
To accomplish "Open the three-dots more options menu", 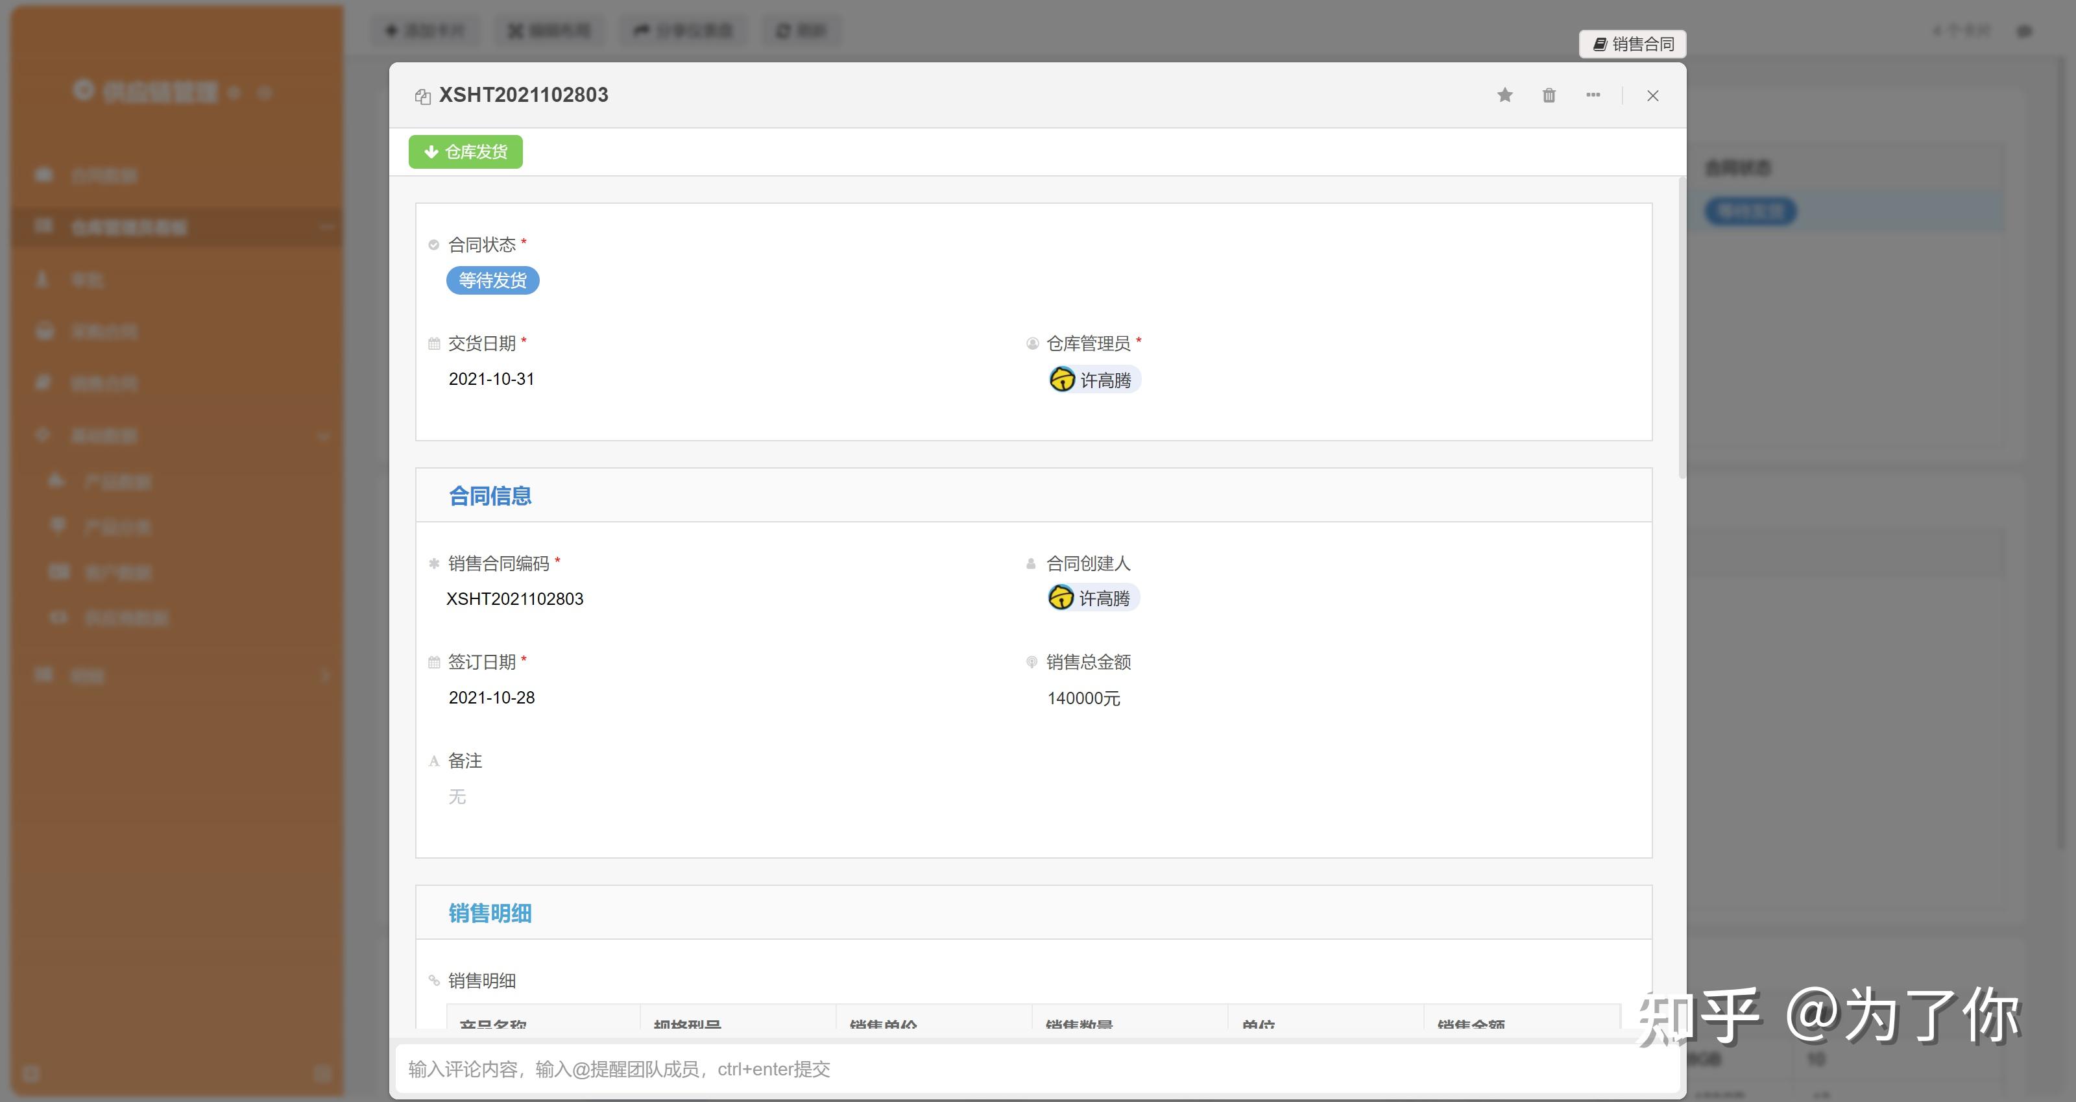I will pyautogui.click(x=1593, y=95).
